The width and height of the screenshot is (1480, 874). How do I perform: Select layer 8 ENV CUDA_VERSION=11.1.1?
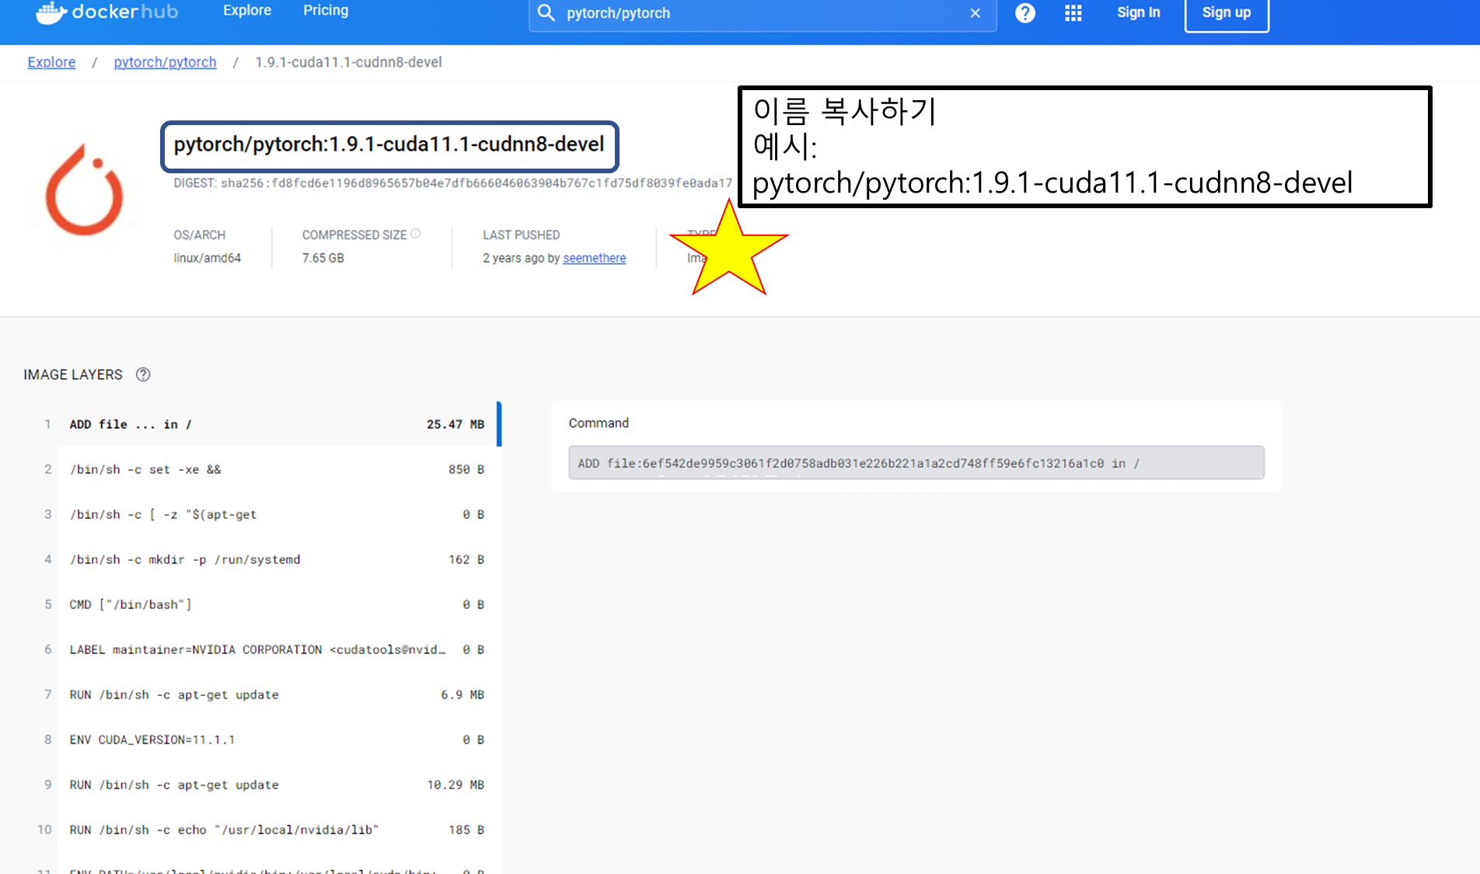(x=264, y=740)
